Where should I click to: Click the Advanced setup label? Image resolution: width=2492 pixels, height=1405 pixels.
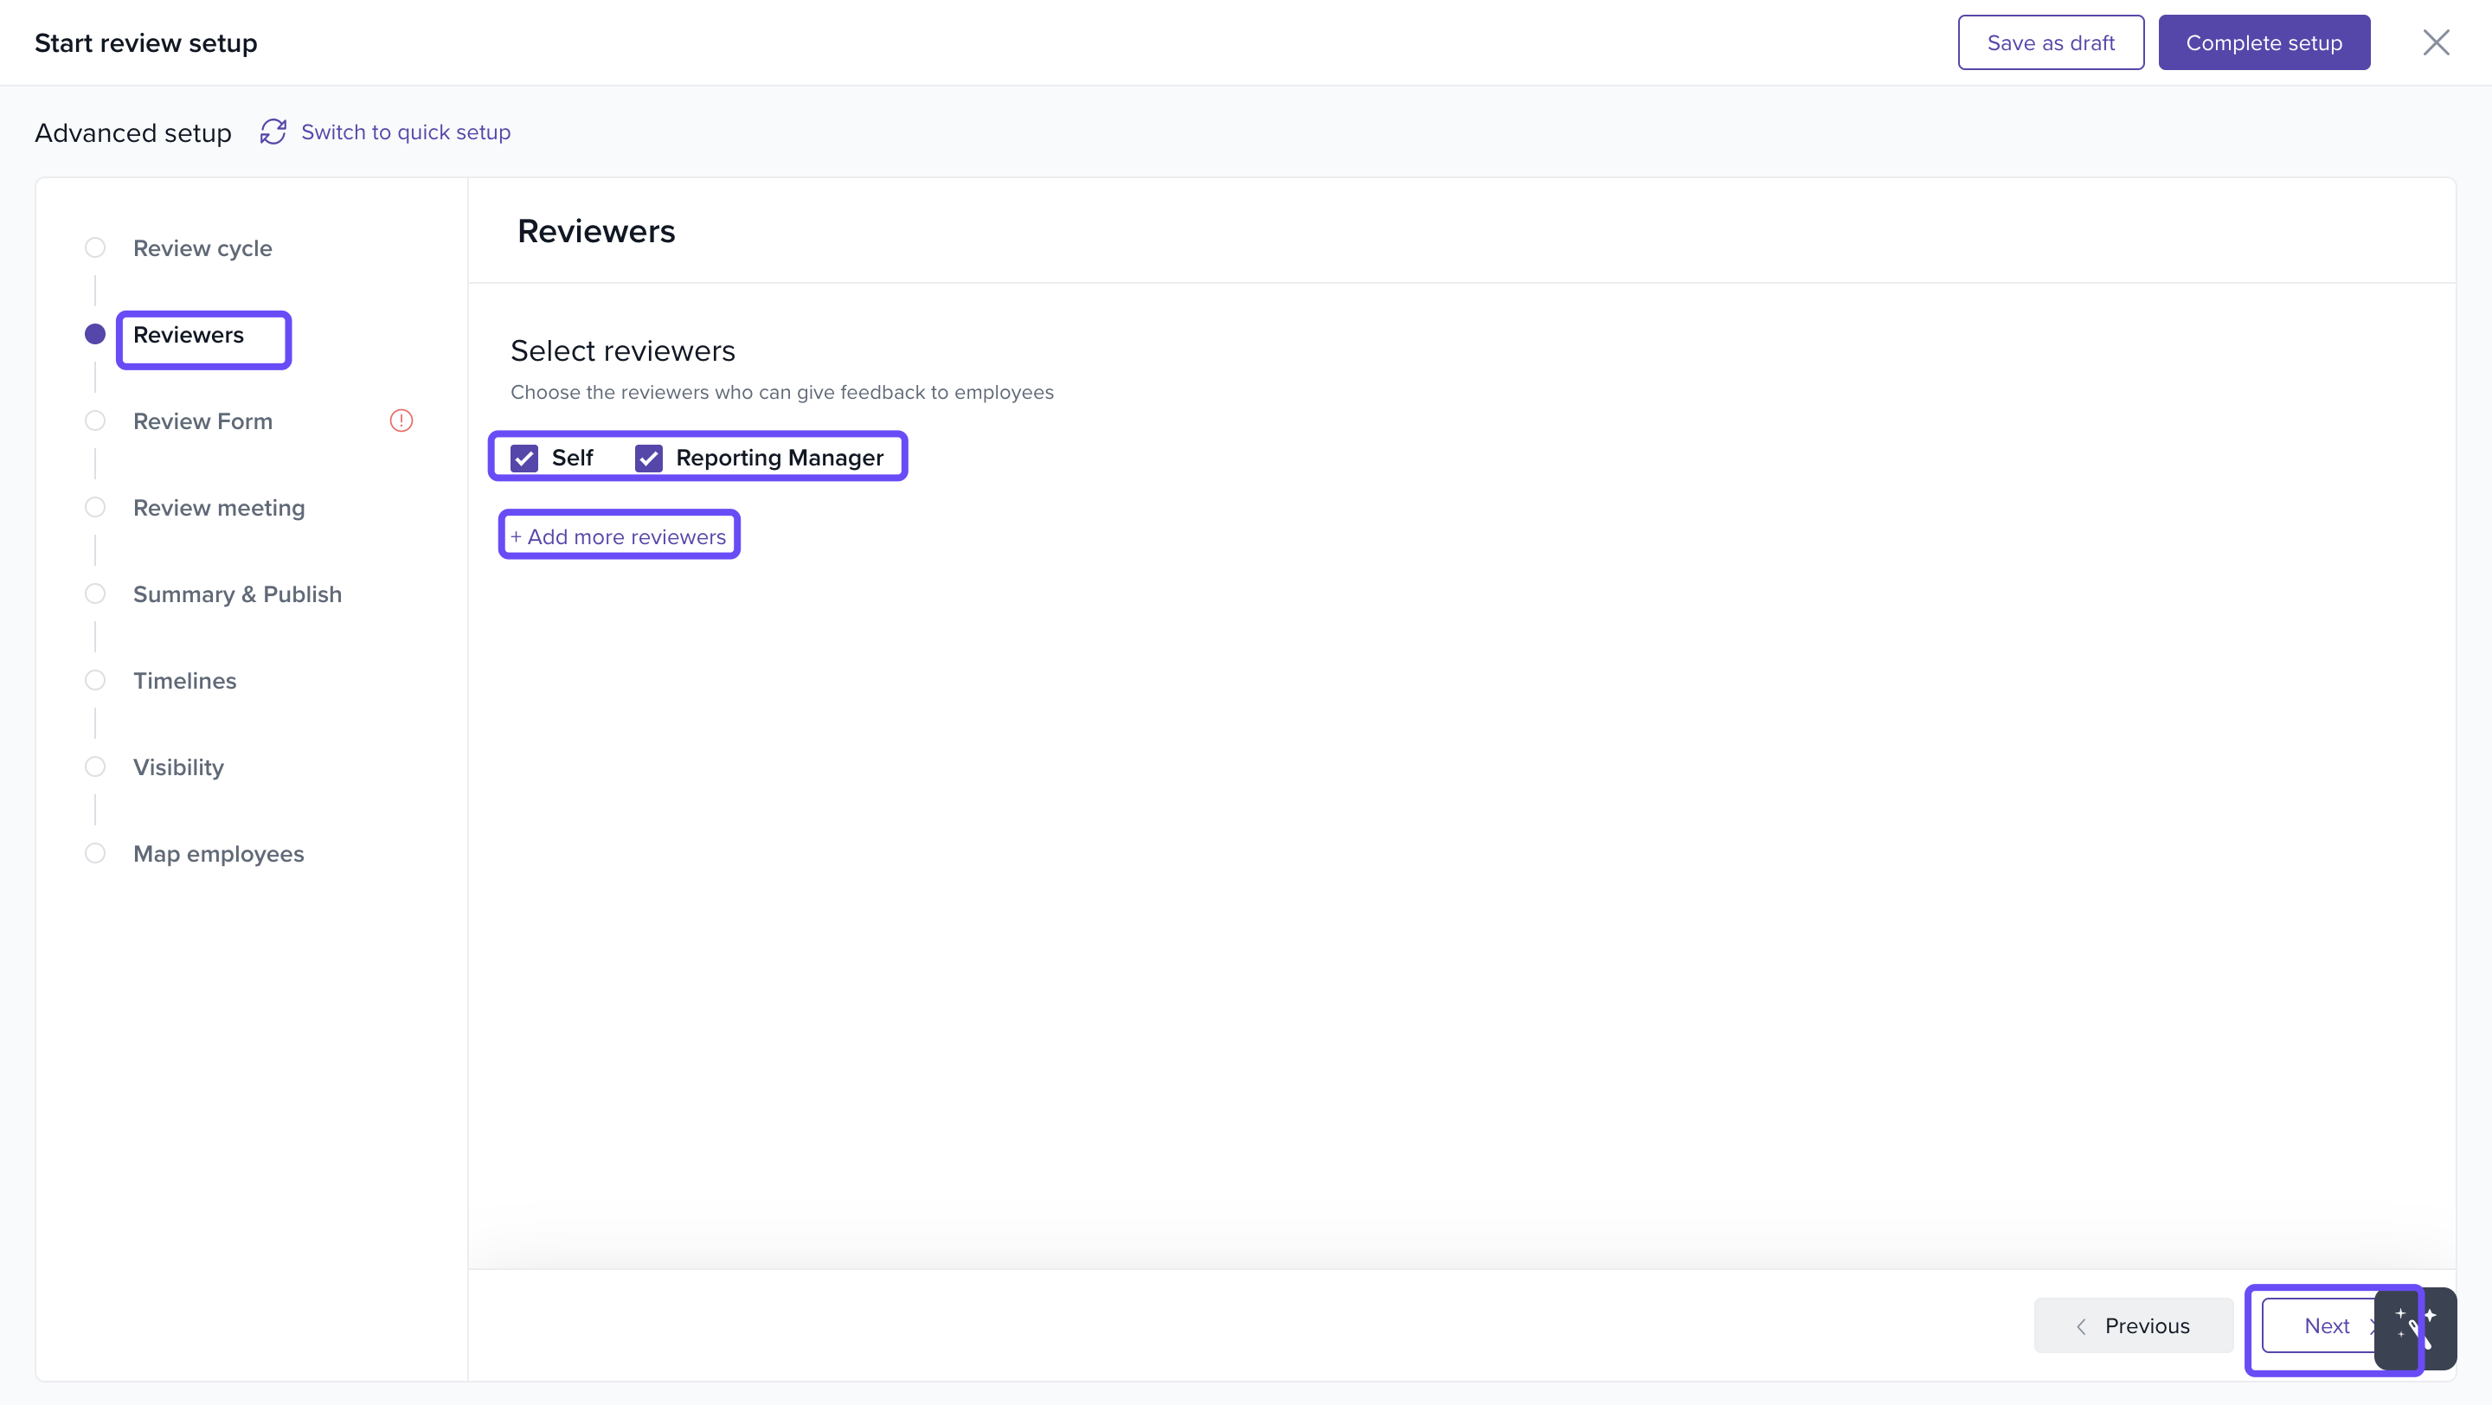click(133, 132)
